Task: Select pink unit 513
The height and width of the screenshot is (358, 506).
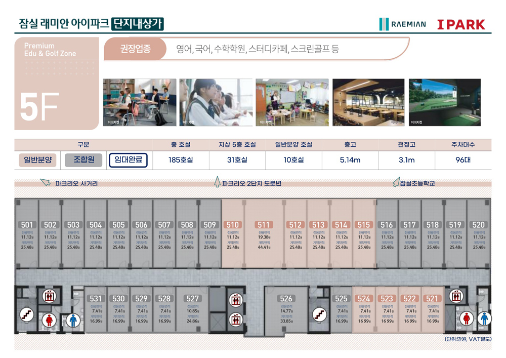Action: (318, 234)
